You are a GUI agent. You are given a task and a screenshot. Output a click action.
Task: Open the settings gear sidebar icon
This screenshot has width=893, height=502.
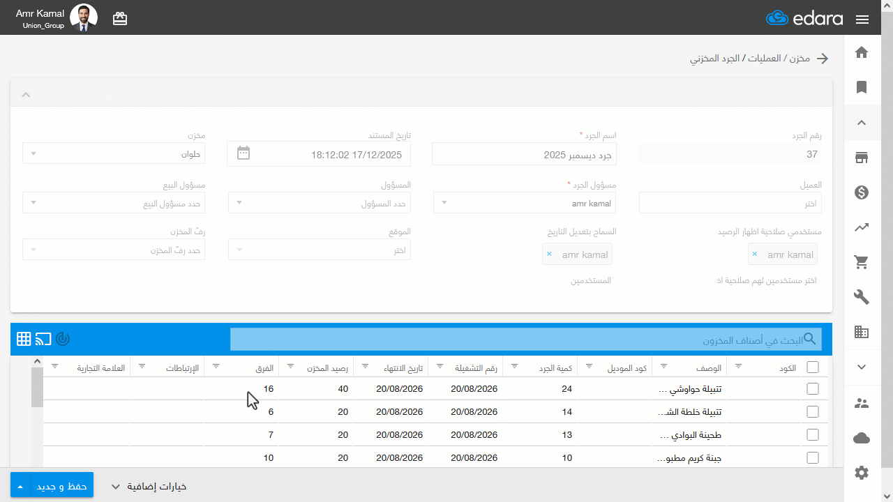point(862,473)
